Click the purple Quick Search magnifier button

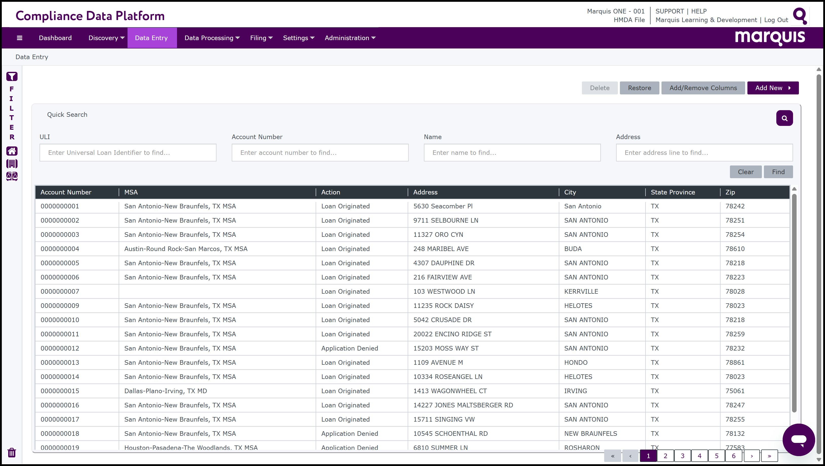tap(784, 118)
